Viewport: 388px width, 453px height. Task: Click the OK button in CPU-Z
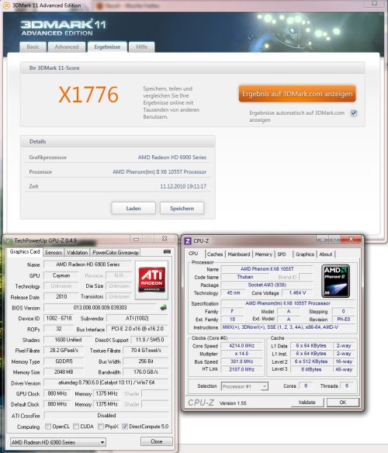tap(343, 403)
